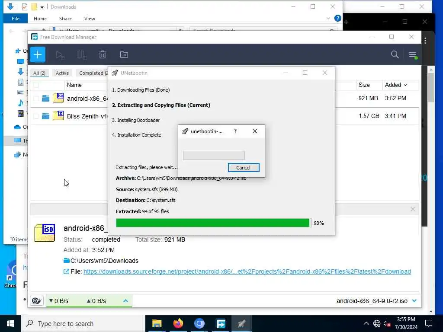
Task: Open search in Free Download Manager
Action: 395,54
